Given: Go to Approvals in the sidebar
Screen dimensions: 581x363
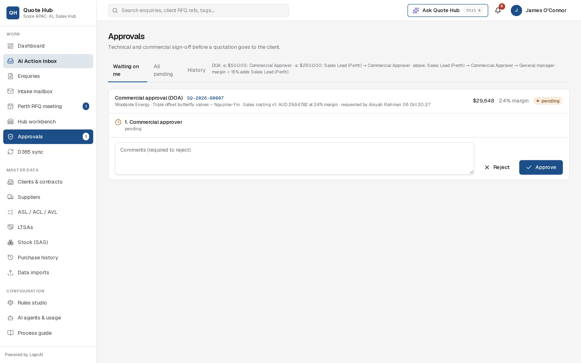Looking at the screenshot, I should [x=48, y=137].
